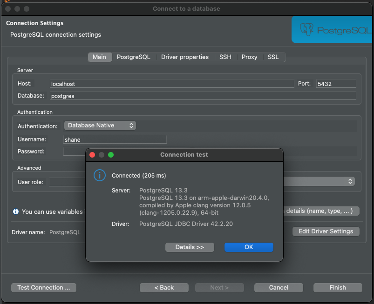Click the User role input field

67,182
